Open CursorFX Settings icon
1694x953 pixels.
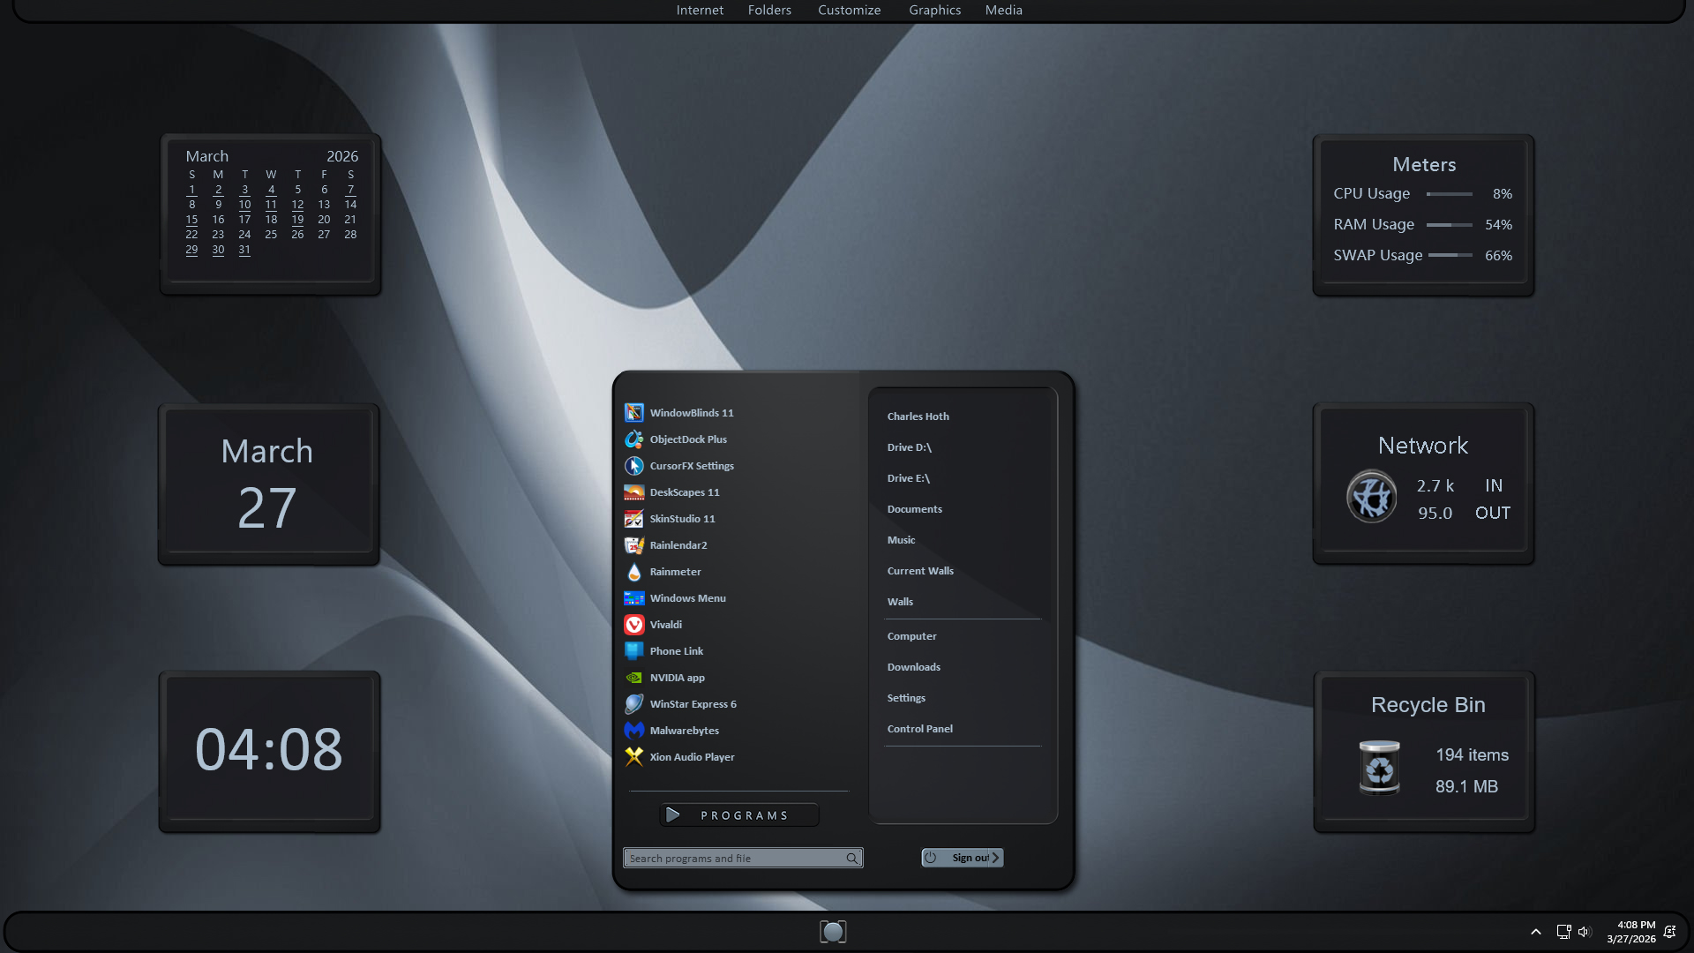(633, 466)
